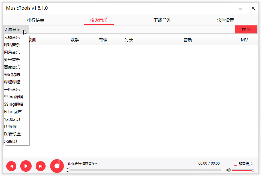
Task: Click the next track icon
Action: pos(40,166)
